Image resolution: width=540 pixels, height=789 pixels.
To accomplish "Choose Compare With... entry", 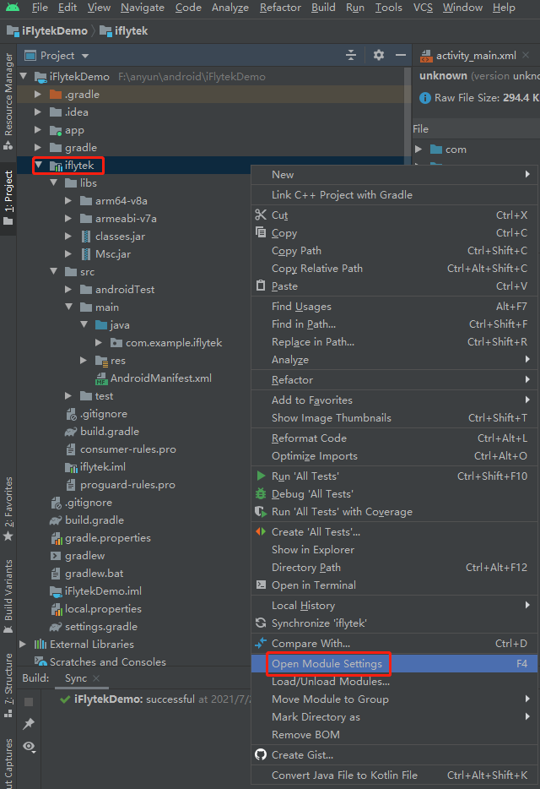I will [x=395, y=644].
